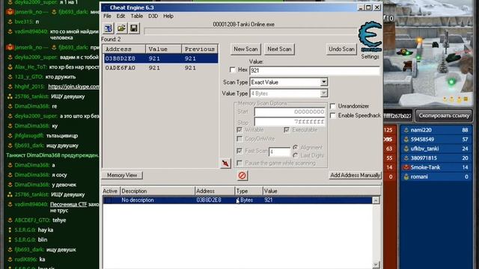Click the Песочница CTF link in the chat
Viewport: 479px width, 269px height.
pos(68,204)
